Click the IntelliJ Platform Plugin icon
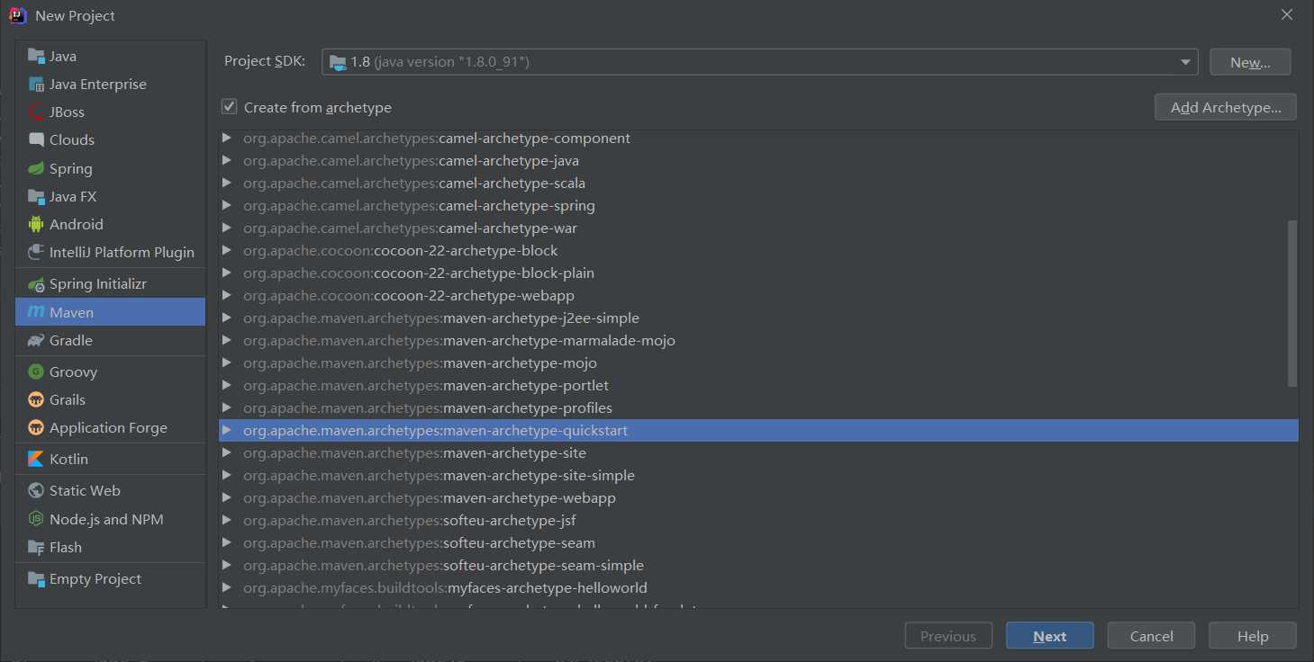1314x662 pixels. click(x=36, y=252)
